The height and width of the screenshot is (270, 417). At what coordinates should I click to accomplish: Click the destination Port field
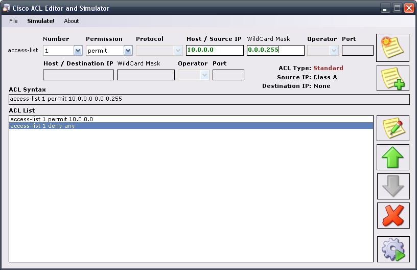point(228,75)
